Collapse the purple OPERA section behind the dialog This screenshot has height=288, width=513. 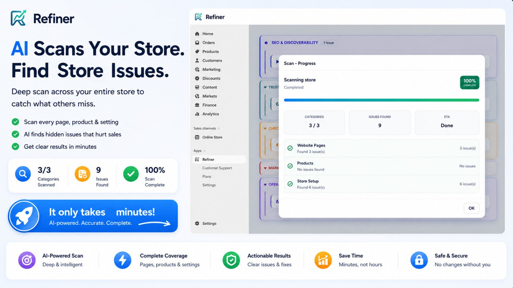point(265,184)
